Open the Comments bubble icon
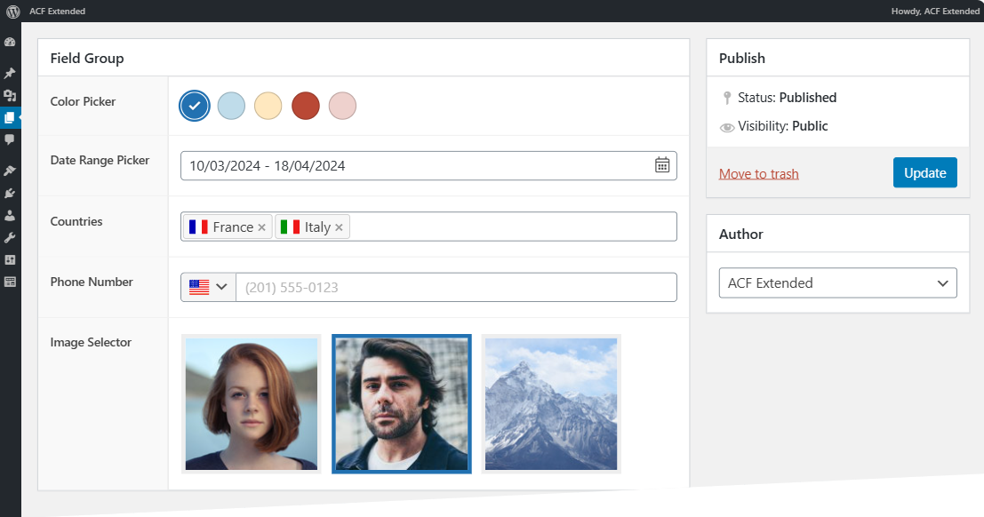Viewport: 984px width, 517px height. 10,139
